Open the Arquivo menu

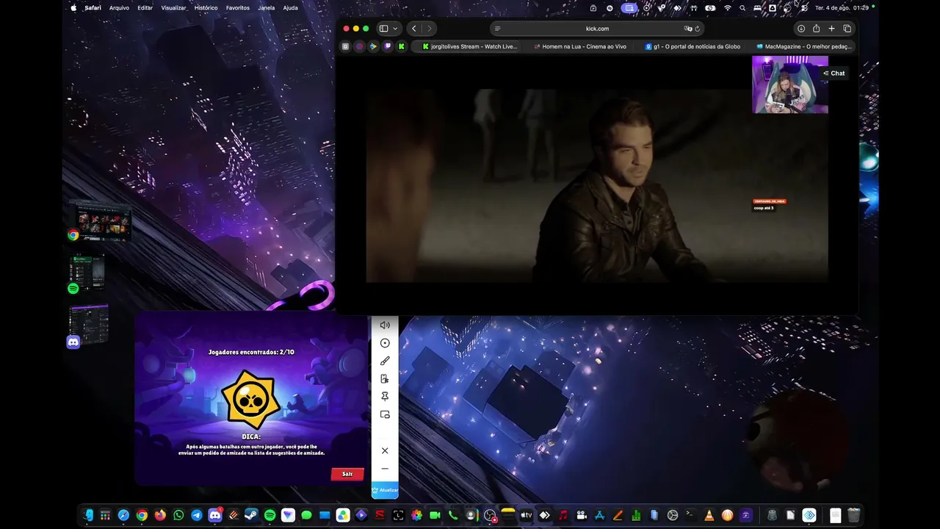(x=119, y=8)
